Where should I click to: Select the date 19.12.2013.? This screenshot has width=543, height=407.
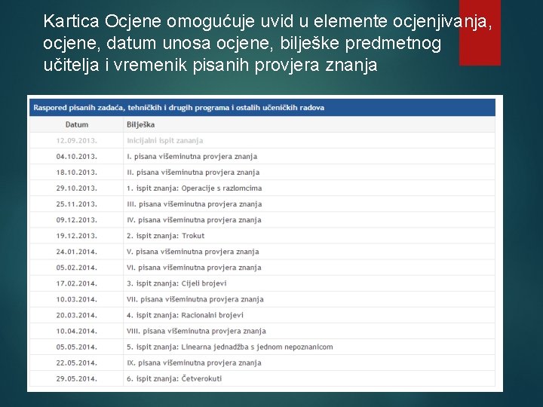tap(76, 236)
